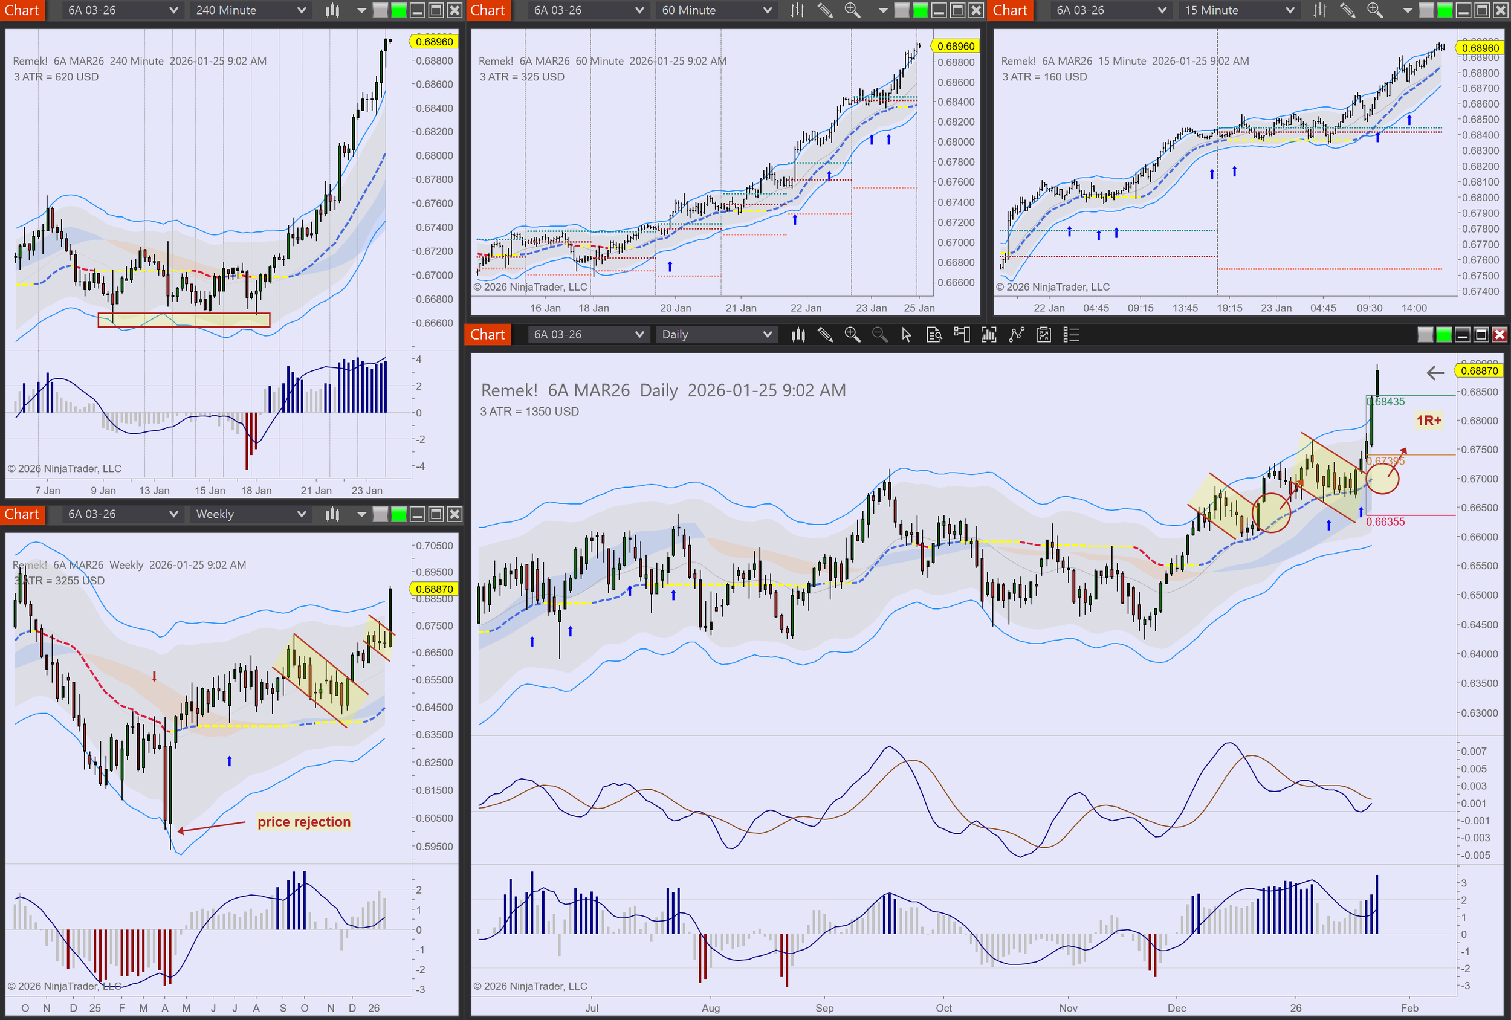This screenshot has height=1020, width=1511.
Task: Open Strategies icon in Daily chart toolbar
Action: click(1044, 335)
